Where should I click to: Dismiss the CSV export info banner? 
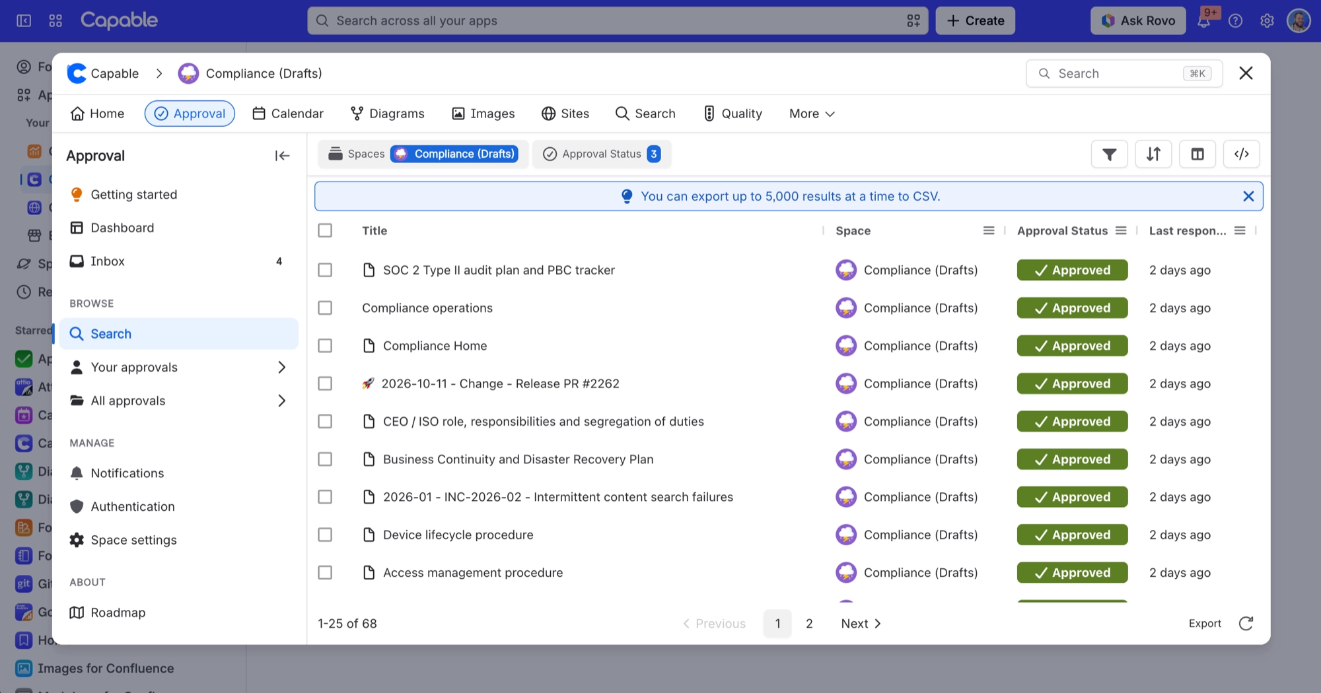(x=1248, y=197)
